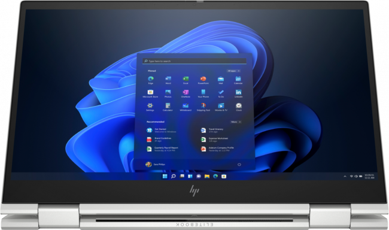Click the Wi-Fi network tray icon

coord(351,176)
